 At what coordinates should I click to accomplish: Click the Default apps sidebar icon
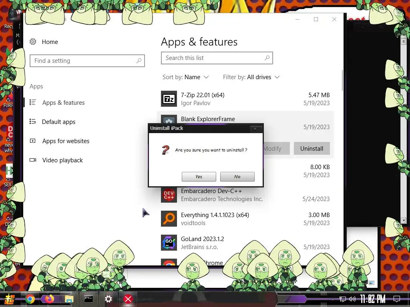(33, 122)
